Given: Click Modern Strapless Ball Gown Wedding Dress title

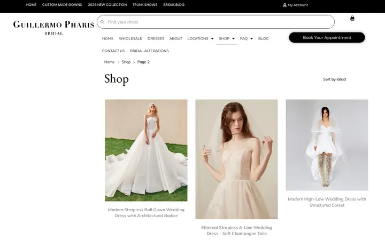Looking at the screenshot, I should pos(146,213).
